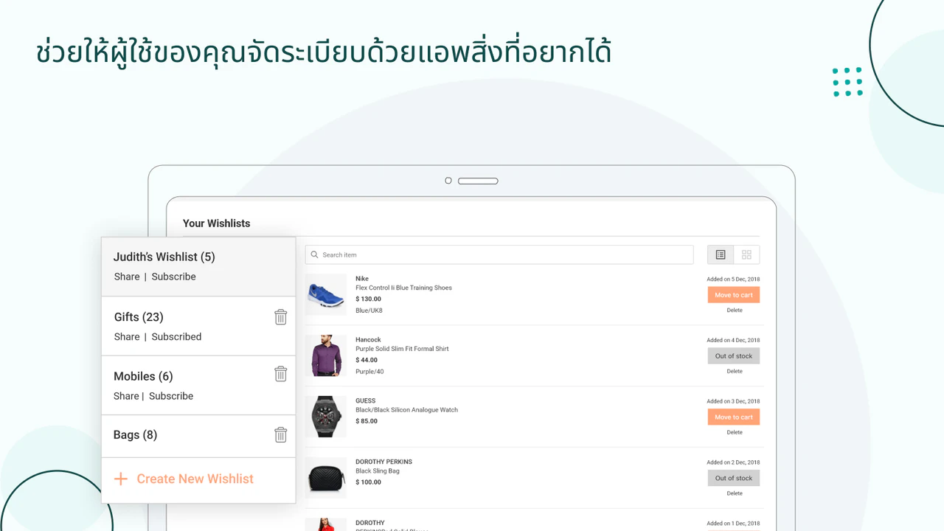Click the Search item field
944x531 pixels.
pos(499,254)
